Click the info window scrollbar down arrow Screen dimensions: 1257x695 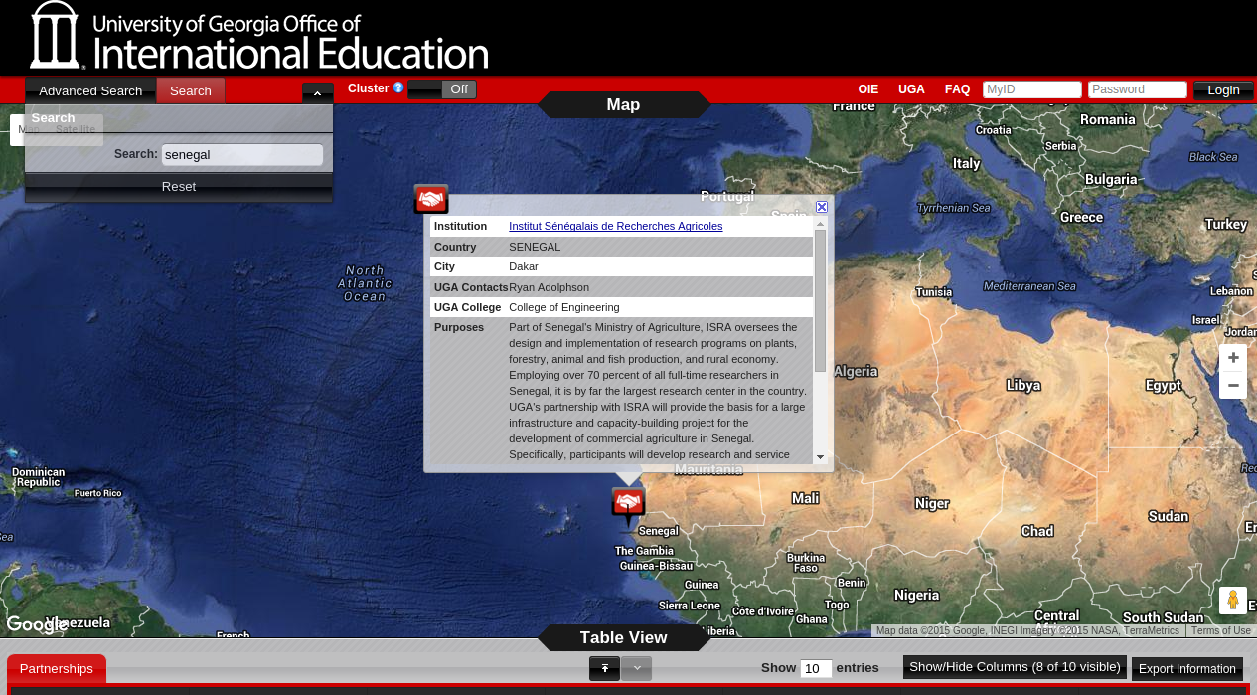click(820, 457)
